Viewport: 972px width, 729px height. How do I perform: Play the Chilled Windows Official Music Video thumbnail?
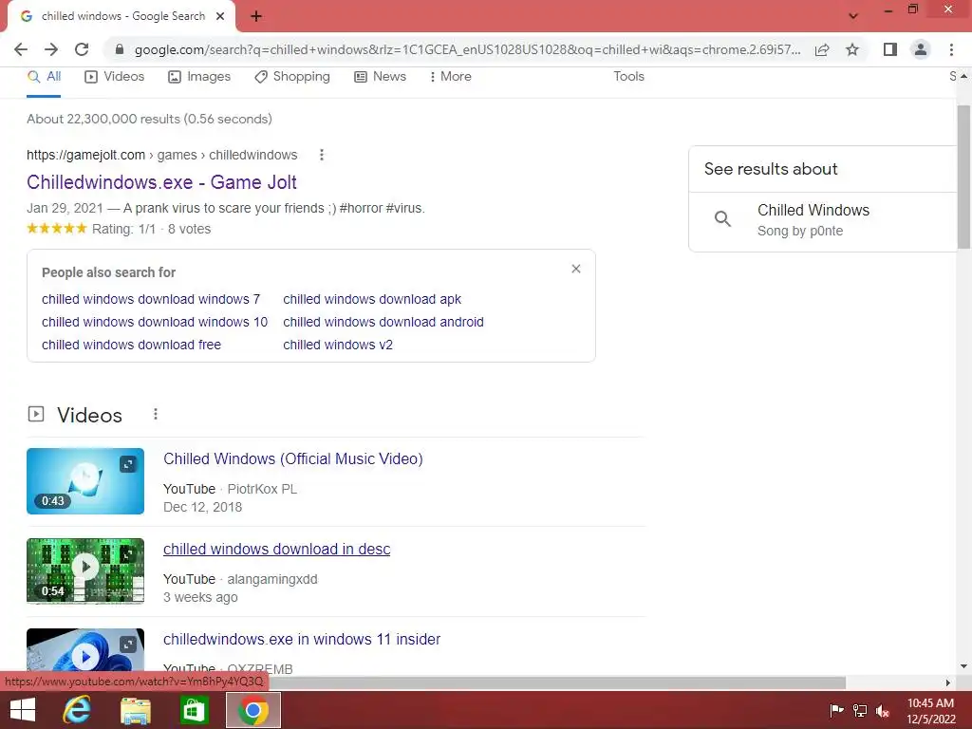[x=84, y=481]
